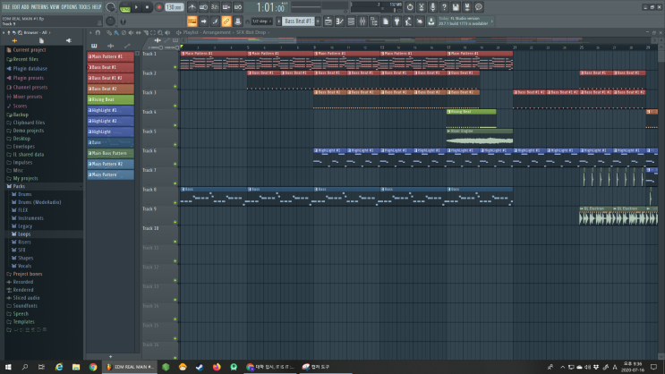
Task: Open the PATTERNS menu
Action: (x=39, y=7)
